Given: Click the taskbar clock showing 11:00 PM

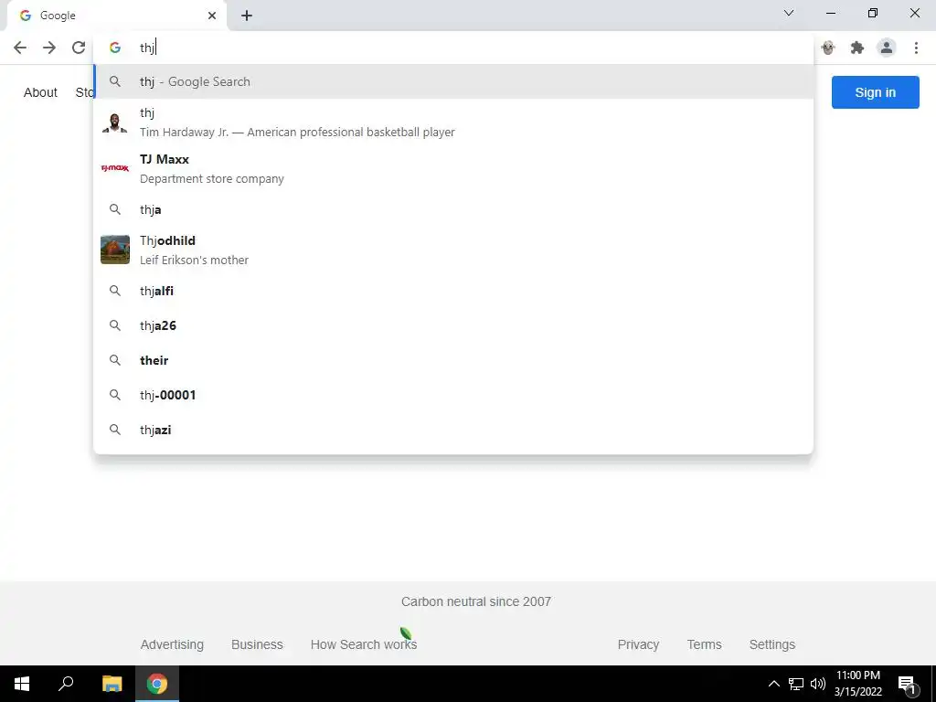Looking at the screenshot, I should tap(857, 684).
